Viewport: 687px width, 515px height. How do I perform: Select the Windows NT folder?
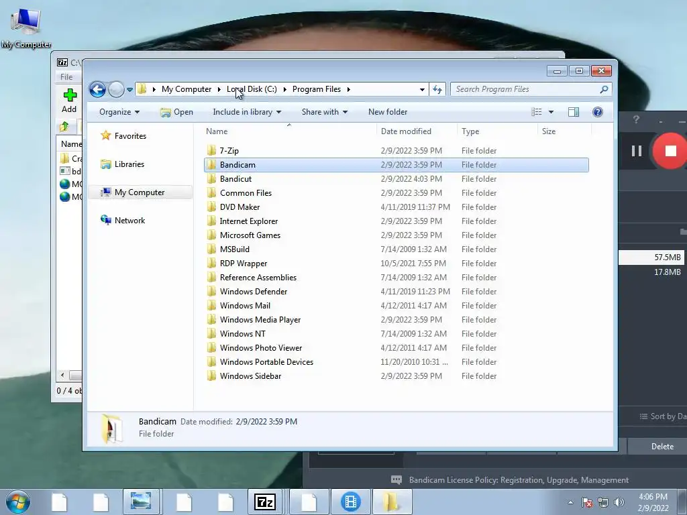242,334
